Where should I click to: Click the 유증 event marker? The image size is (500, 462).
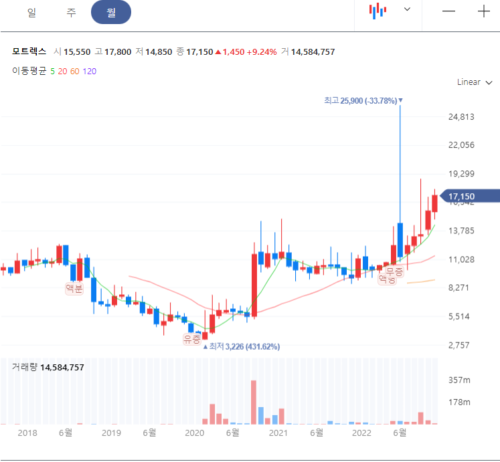click(x=191, y=339)
